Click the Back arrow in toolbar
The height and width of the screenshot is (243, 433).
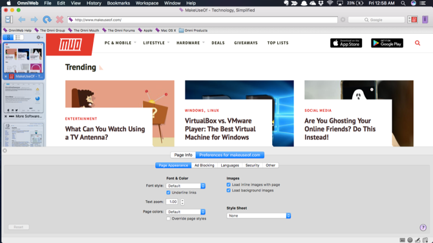click(x=21, y=19)
